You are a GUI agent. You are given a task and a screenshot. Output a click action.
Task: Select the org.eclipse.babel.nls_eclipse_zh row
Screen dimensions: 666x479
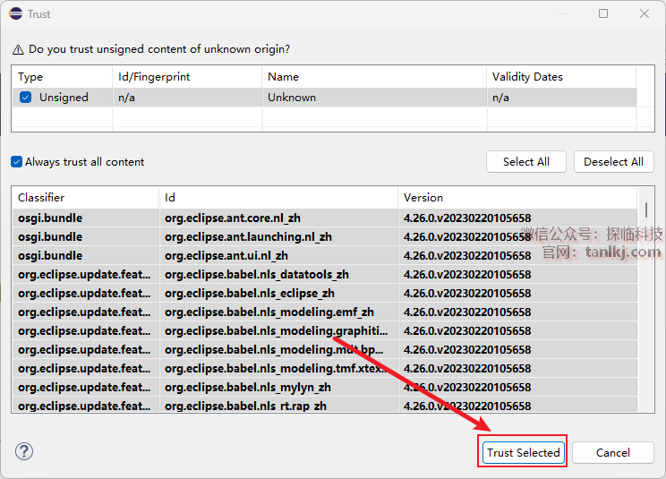[x=250, y=294]
